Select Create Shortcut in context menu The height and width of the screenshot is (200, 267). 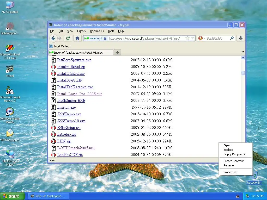pos(233,161)
